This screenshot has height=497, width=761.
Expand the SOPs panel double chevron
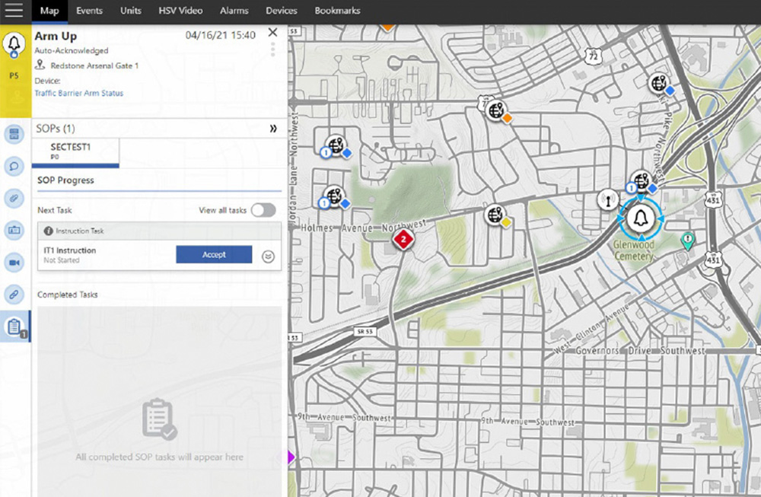click(273, 129)
